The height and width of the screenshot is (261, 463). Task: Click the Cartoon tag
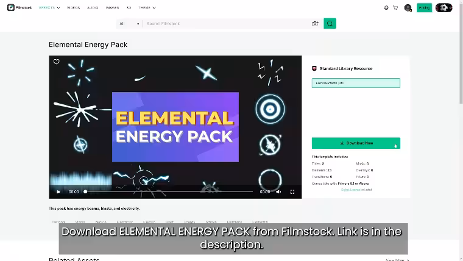coord(58,222)
